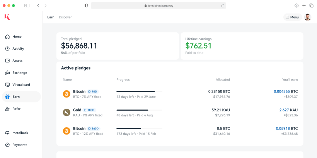
Task: Click the privacy shield icon
Action: pos(86,6)
